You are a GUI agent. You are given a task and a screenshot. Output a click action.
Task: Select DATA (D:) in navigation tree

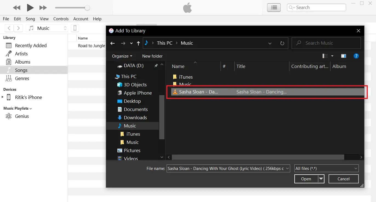(133, 66)
